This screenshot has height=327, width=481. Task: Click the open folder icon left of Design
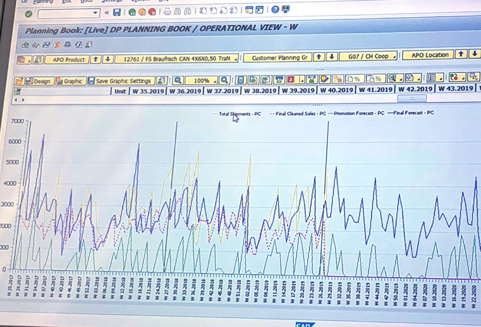[x=19, y=81]
